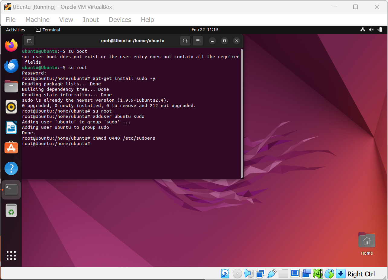Open the Feb 22 11:19 clock menu
Screen dimensions: 388x280
coord(205,30)
